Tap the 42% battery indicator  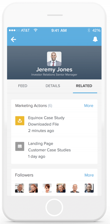(97, 30)
